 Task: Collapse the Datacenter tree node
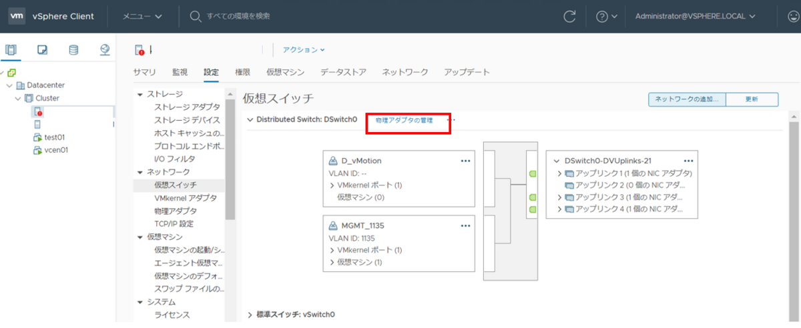tap(9, 85)
